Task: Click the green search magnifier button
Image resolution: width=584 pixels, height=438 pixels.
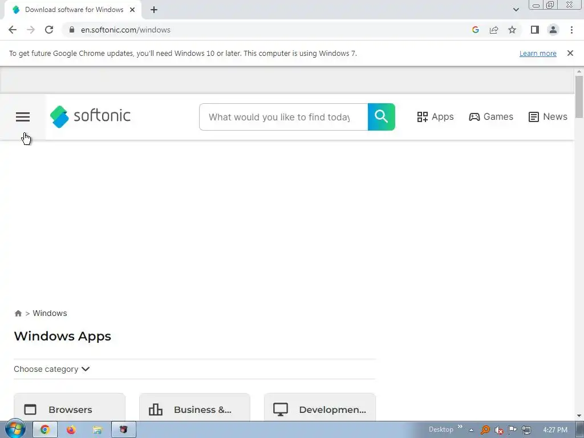Action: [x=381, y=117]
